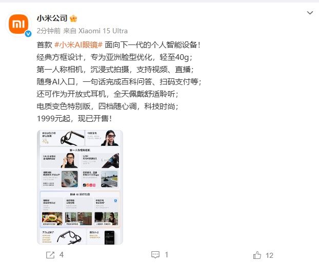Click the text line about 开放式耳机

click(x=108, y=94)
